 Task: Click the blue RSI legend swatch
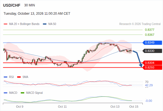[x=6, y=77]
